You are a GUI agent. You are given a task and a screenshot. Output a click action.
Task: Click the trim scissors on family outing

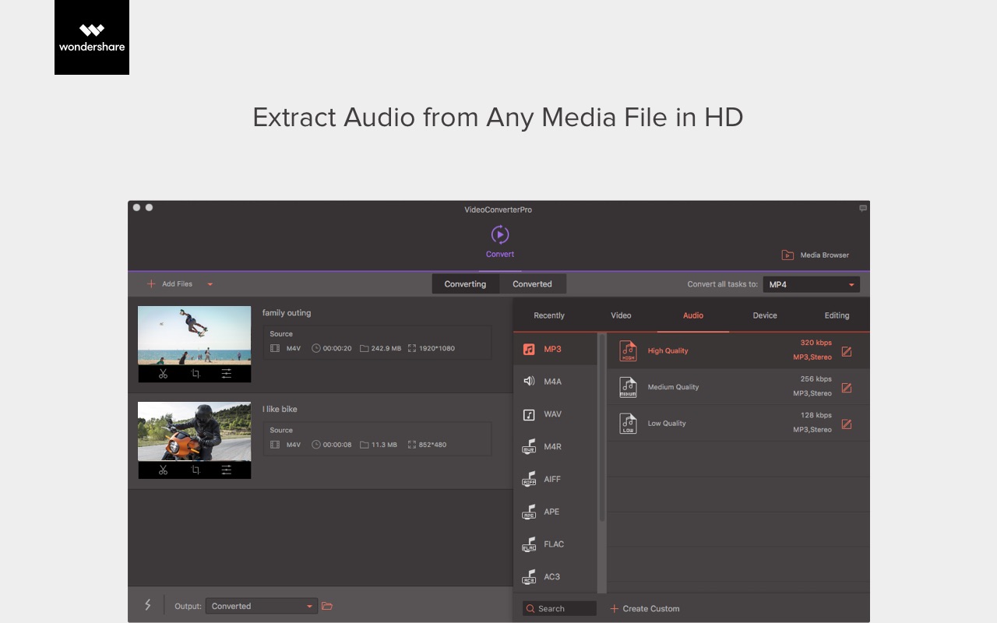click(163, 374)
